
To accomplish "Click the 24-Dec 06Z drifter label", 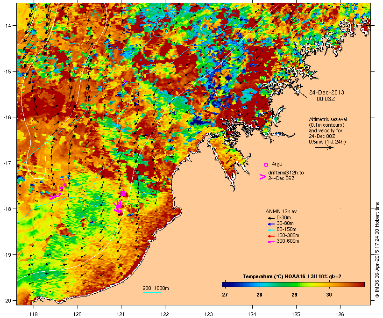I will (281, 178).
